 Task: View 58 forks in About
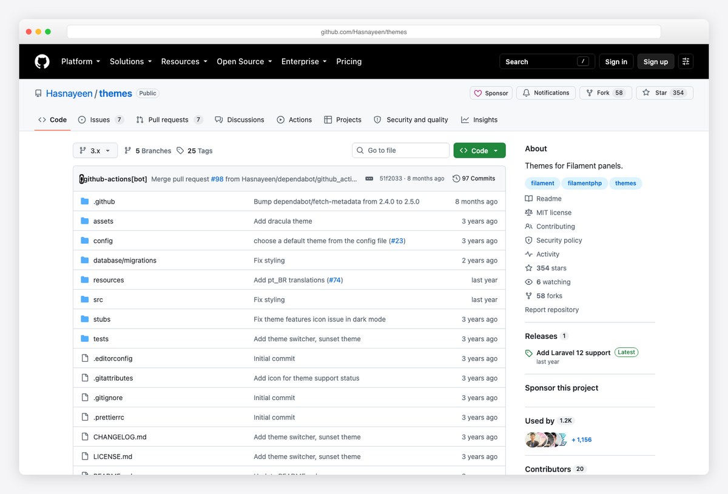point(544,296)
